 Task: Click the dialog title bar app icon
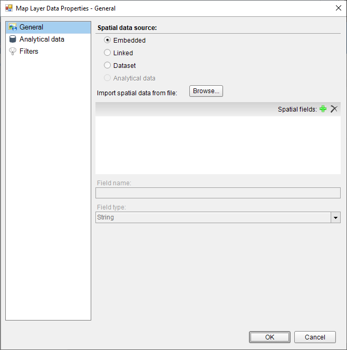(9, 8)
